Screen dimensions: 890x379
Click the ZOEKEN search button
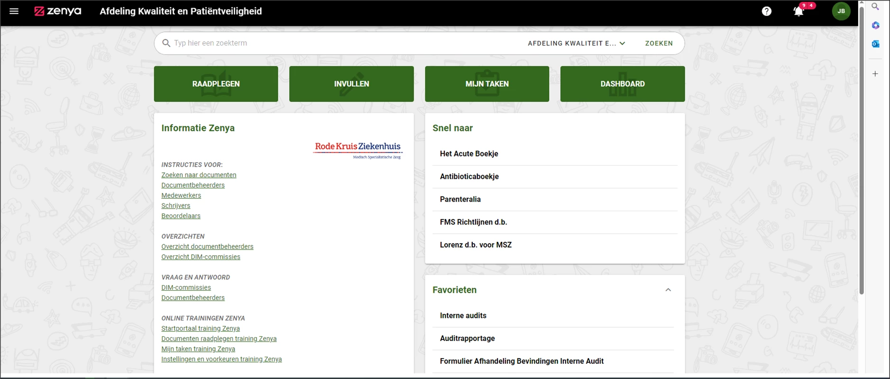coord(659,43)
